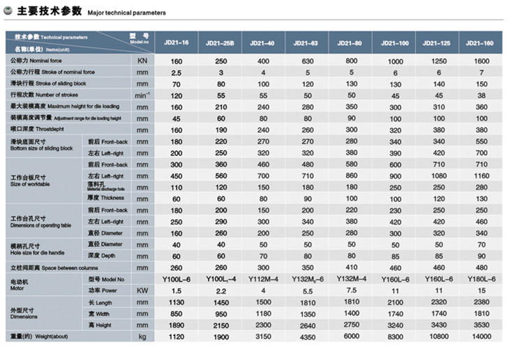
Task: Click motor model Y180L-6
Action: [481, 279]
